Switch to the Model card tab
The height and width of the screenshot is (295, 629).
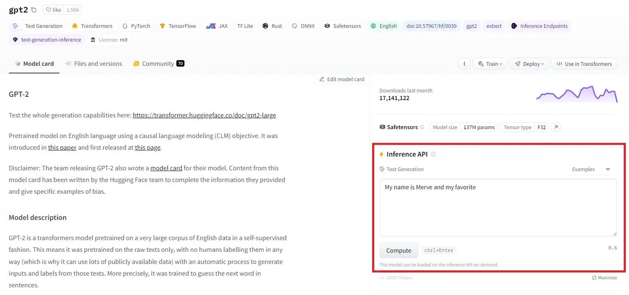[34, 64]
